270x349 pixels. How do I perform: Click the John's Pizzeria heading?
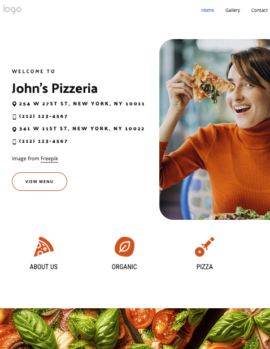(x=55, y=88)
